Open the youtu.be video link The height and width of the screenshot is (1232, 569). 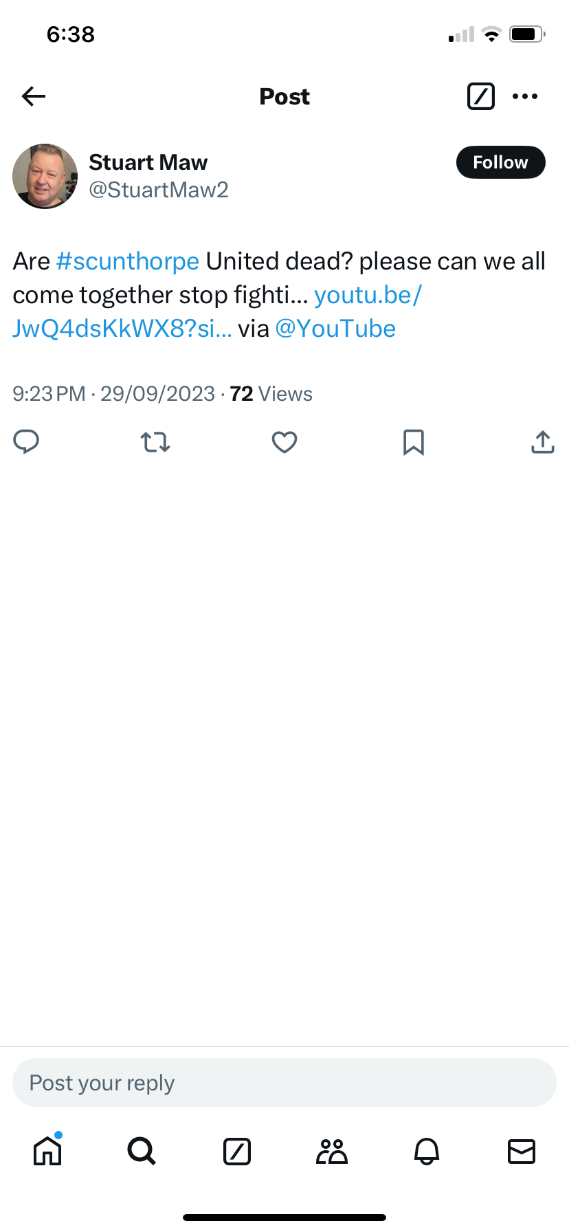coord(368,295)
